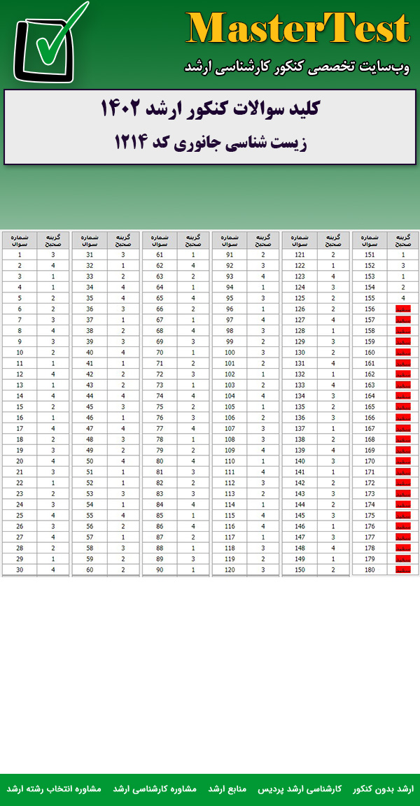Select the question number 150 cell
Screen dimensions: 420x806
[300, 570]
